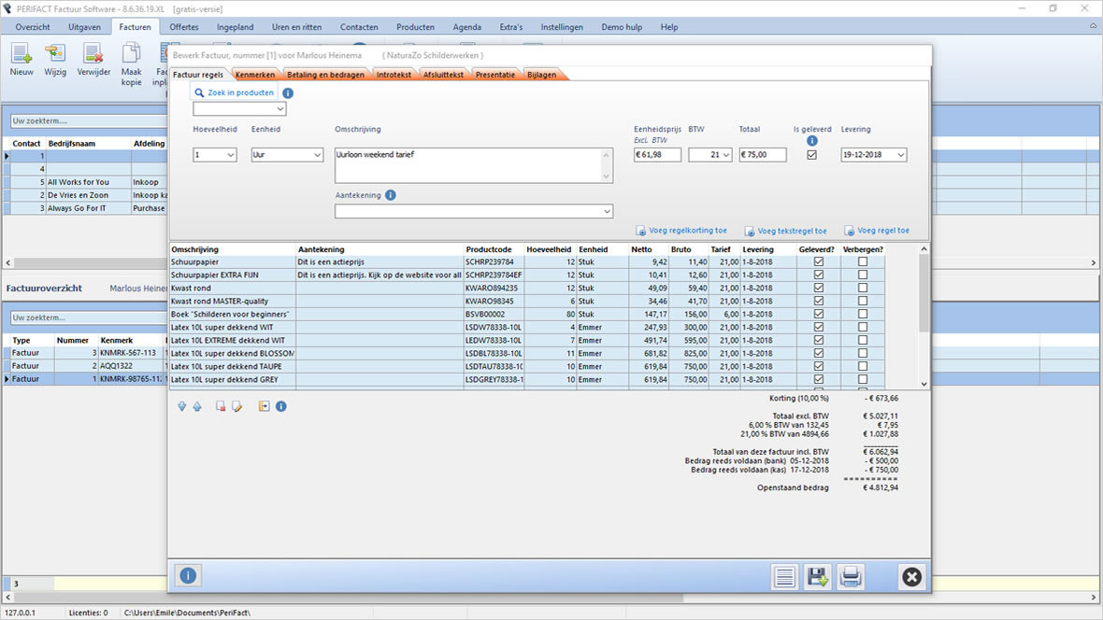Click the info icon next to import icon
The width and height of the screenshot is (1103, 620).
pyautogui.click(x=280, y=406)
